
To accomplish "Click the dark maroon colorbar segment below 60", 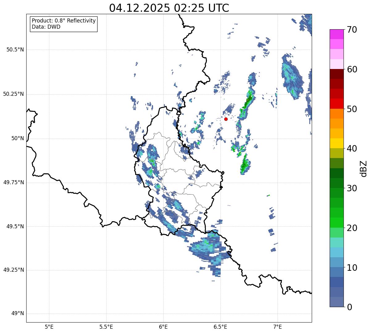I will tap(336, 74).
